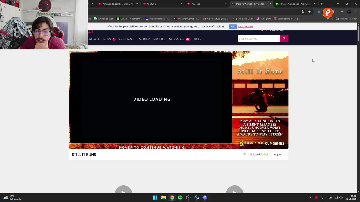Focus the Search games input field
Viewport: 360px width, 202px height.
coord(259,38)
